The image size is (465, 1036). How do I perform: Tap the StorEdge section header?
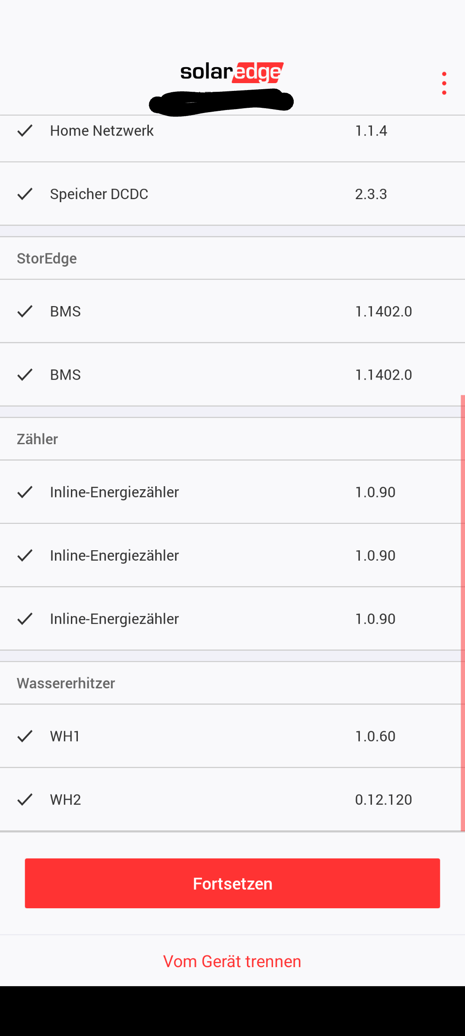(x=47, y=258)
